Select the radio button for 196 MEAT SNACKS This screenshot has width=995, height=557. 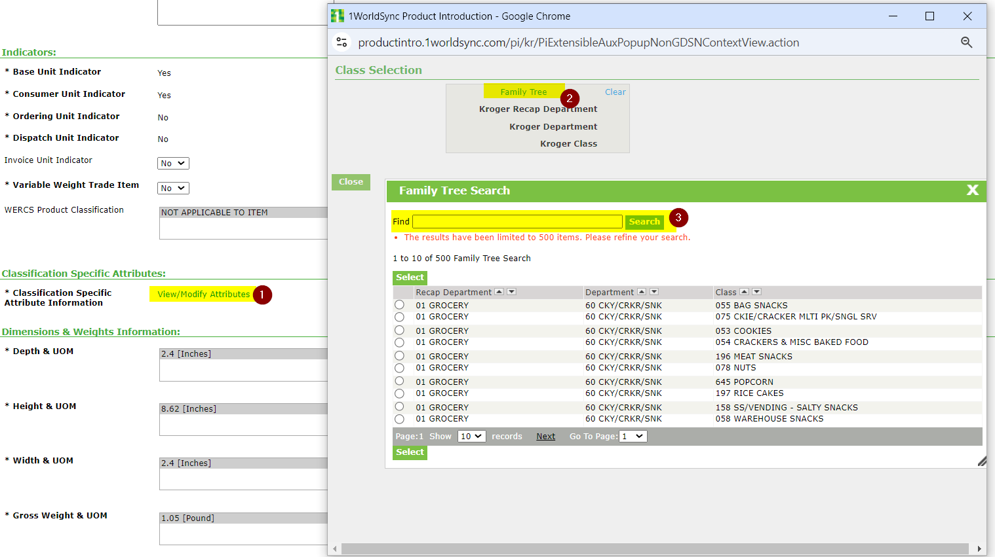399,355
